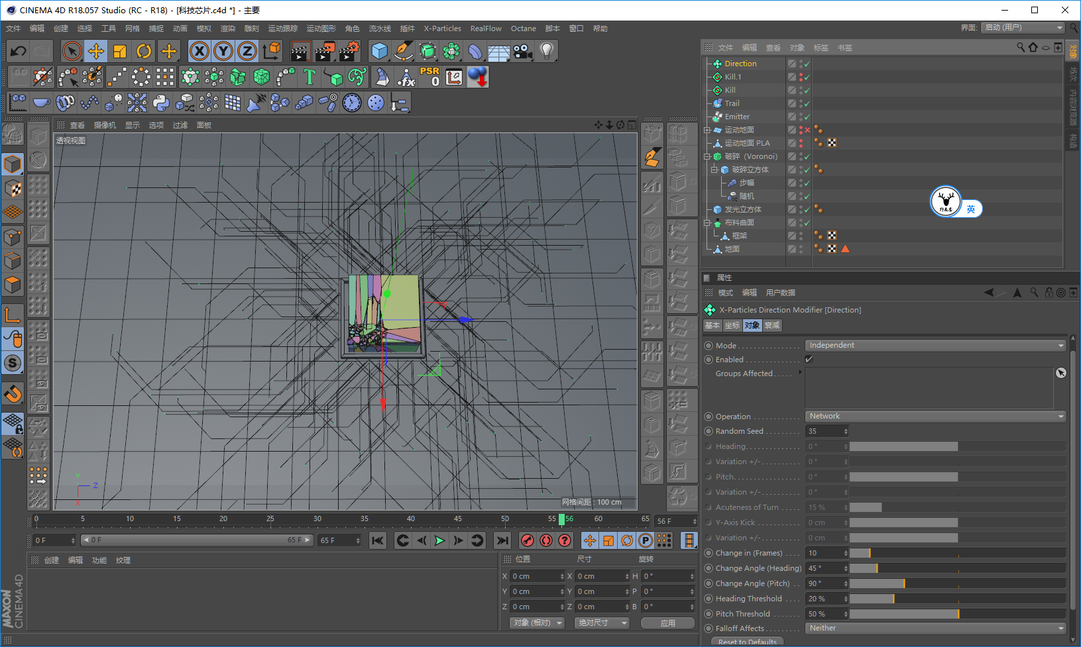Image resolution: width=1081 pixels, height=647 pixels.
Task: Click the Record Active Objects button
Action: 528,540
